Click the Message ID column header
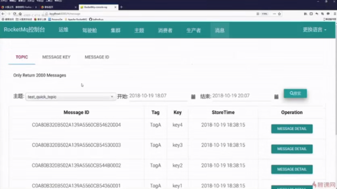 (76, 112)
